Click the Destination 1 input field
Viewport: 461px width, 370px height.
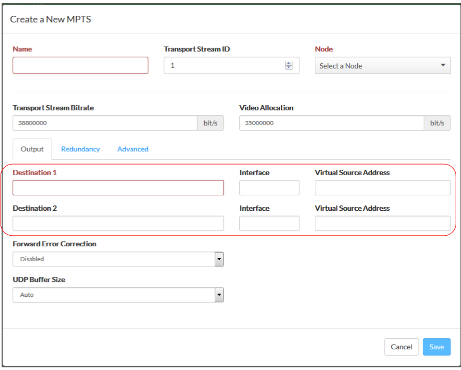118,188
